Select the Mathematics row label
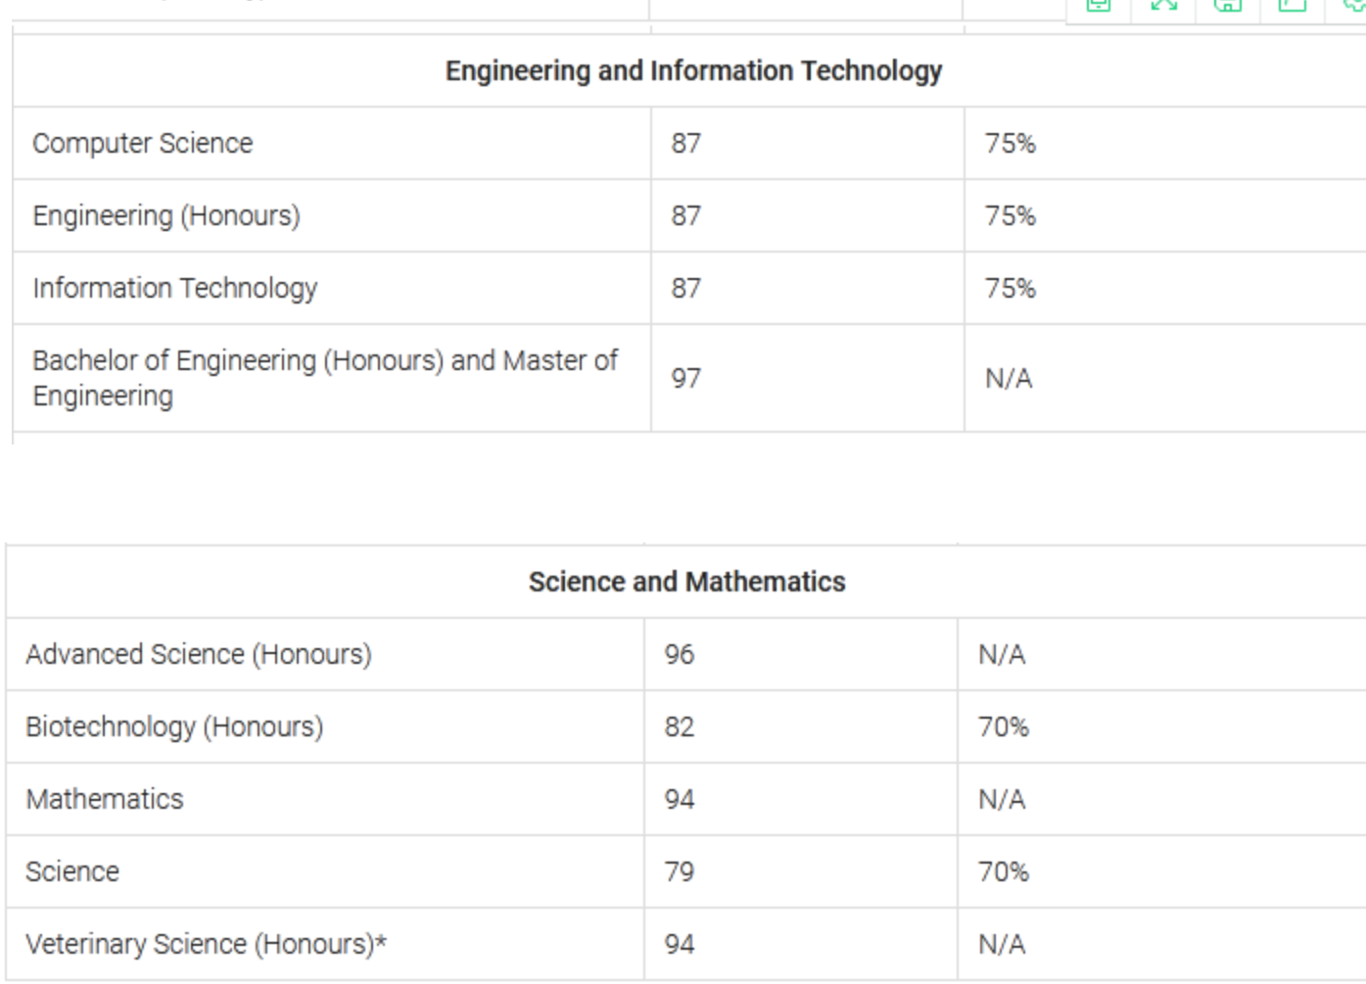The width and height of the screenshot is (1366, 984). click(x=105, y=800)
